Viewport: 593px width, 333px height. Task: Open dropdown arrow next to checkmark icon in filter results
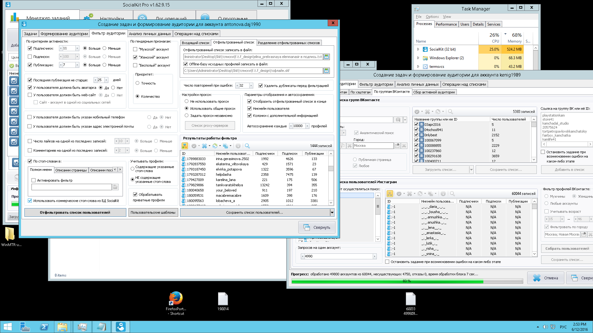tap(199, 146)
